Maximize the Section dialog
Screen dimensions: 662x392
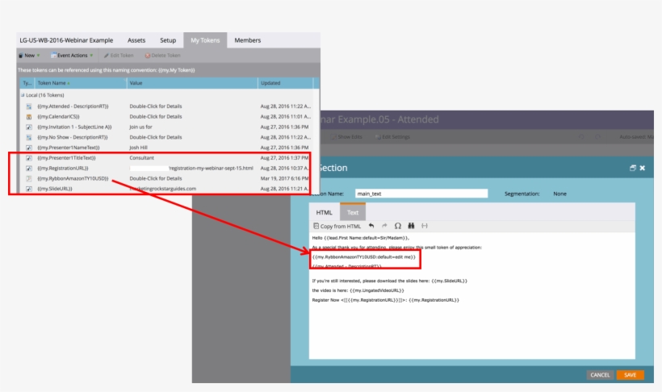tap(632, 168)
